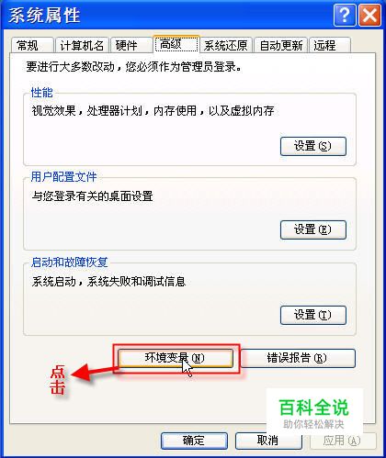Viewport: 386px width, 458px height.
Task: Go to the 系统还原 tab
Action: [226, 46]
